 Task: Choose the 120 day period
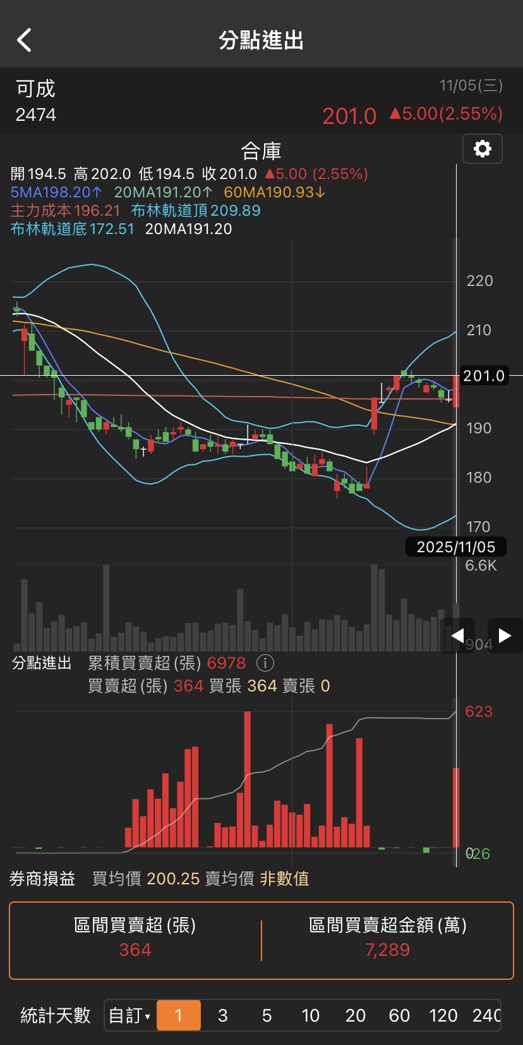(x=443, y=1015)
